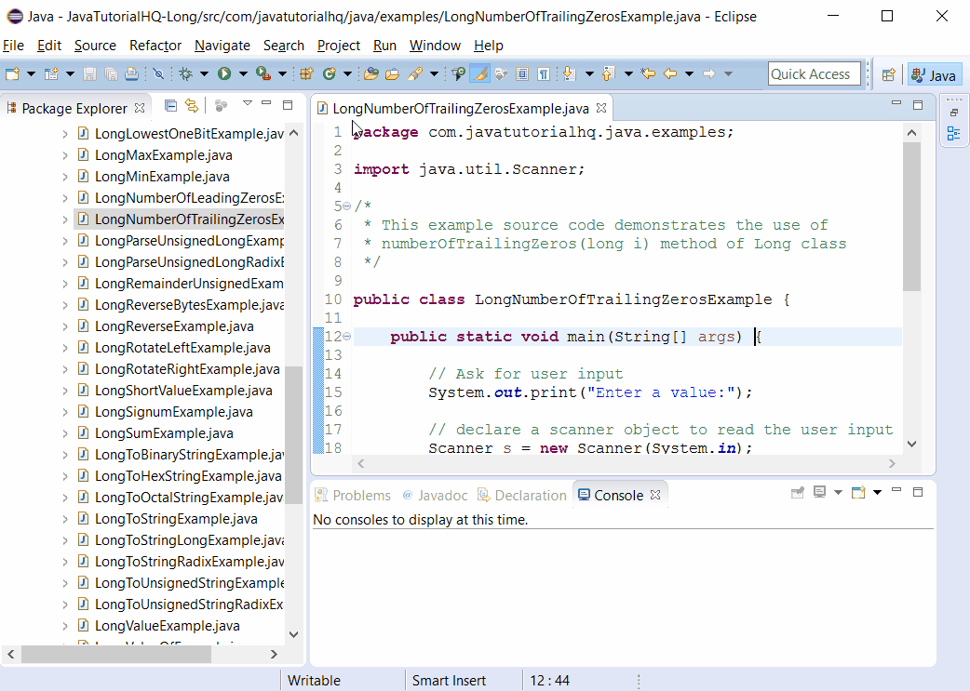This screenshot has height=691, width=970.
Task: Toggle Block Selection Mode
Action: point(522,74)
